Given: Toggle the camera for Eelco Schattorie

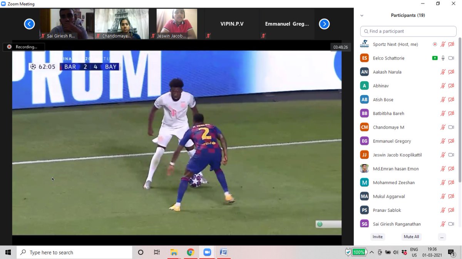Looking at the screenshot, I should point(451,58).
